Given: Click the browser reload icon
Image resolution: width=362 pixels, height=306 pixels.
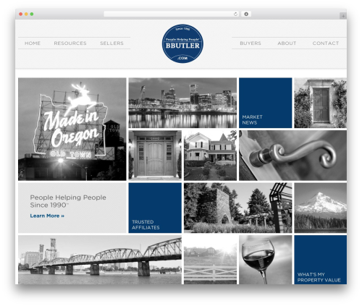Looking at the screenshot, I should pos(235,14).
